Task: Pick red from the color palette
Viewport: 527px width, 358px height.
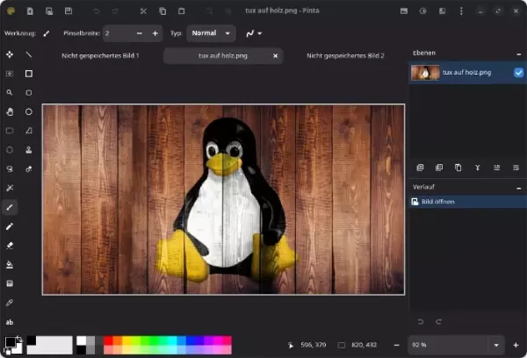Action: pos(108,340)
